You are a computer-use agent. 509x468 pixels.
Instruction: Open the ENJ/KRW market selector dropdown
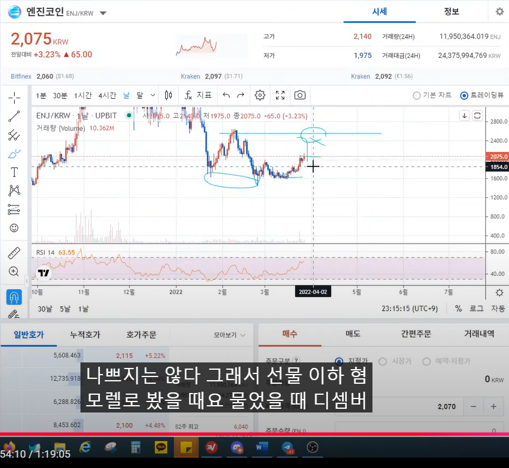103,13
